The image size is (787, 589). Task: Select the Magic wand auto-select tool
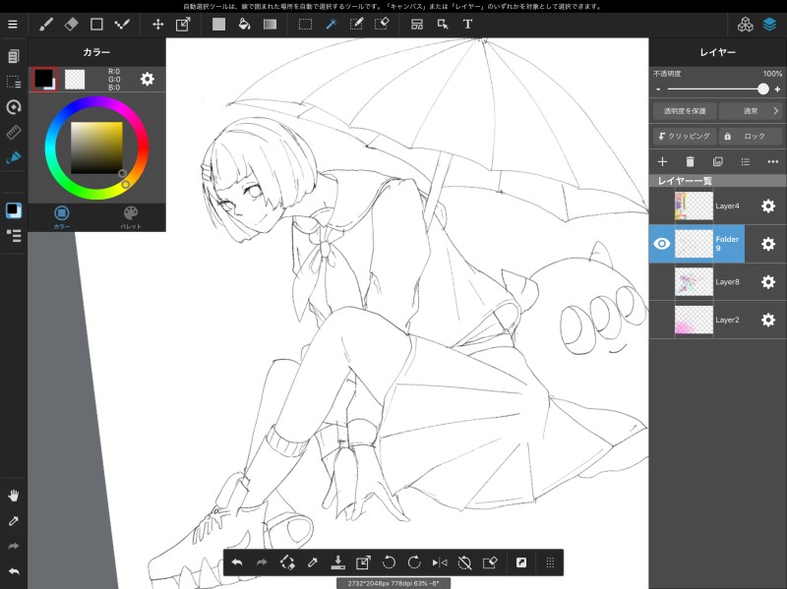(331, 24)
